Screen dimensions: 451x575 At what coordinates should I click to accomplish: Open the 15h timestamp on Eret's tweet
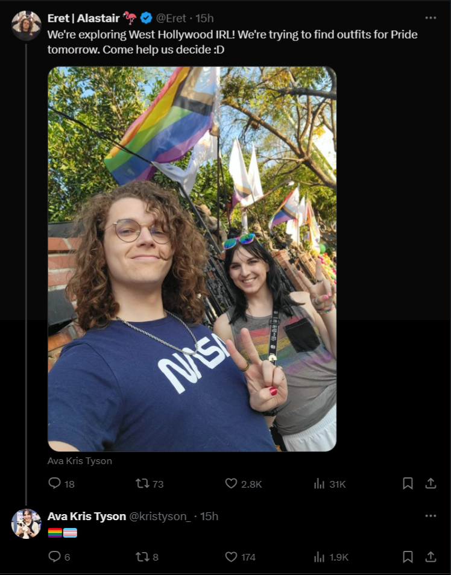[204, 18]
